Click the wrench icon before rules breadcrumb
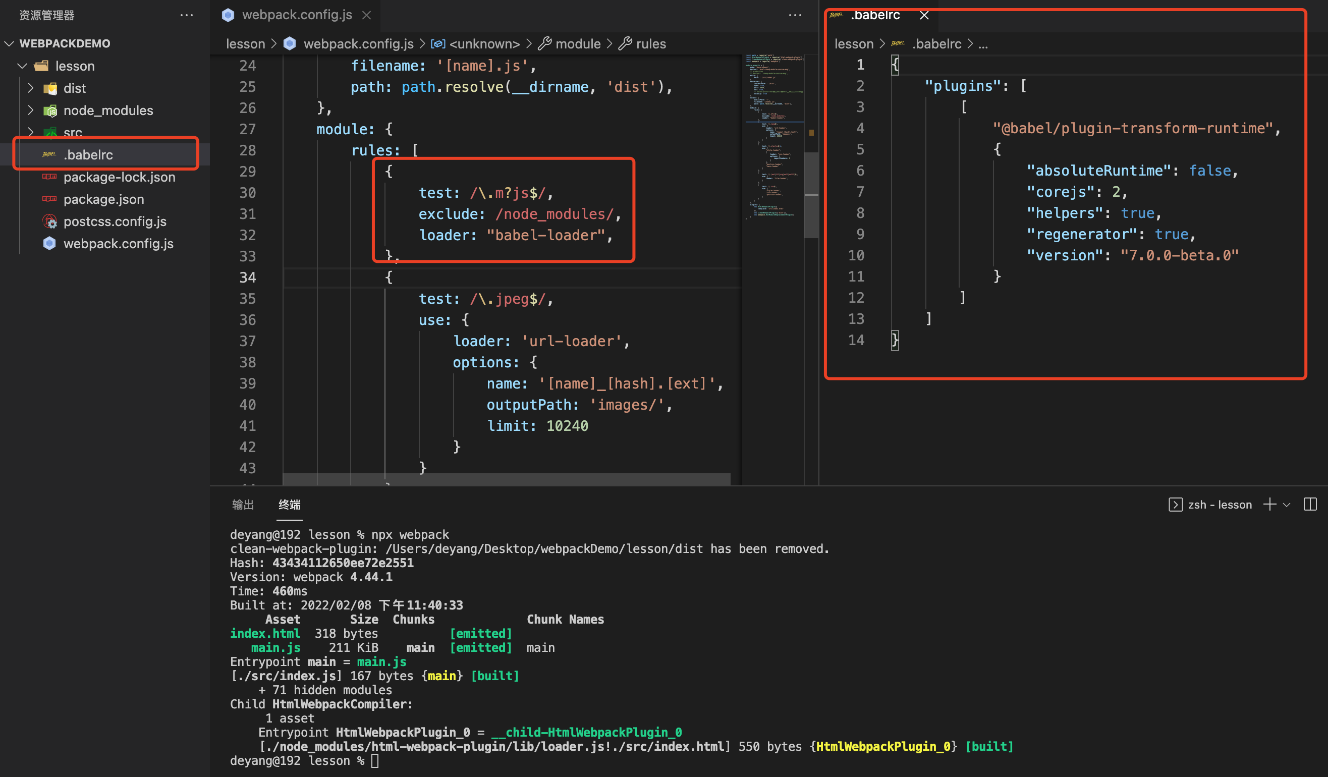Image resolution: width=1328 pixels, height=777 pixels. [625, 43]
